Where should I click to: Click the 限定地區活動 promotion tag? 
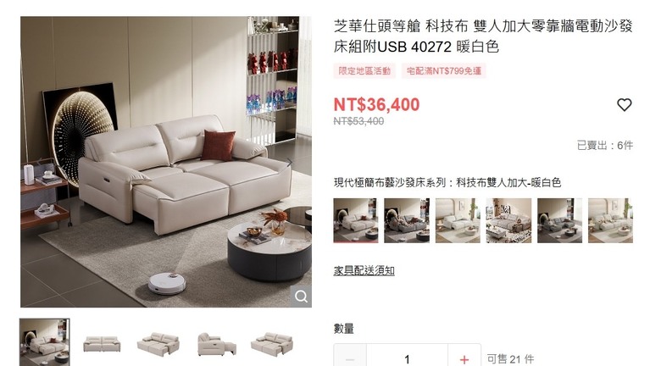point(364,71)
